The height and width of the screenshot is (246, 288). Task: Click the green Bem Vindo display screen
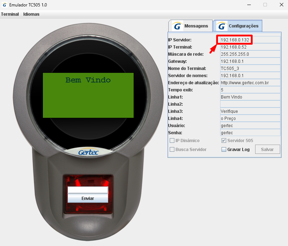pyautogui.click(x=88, y=95)
